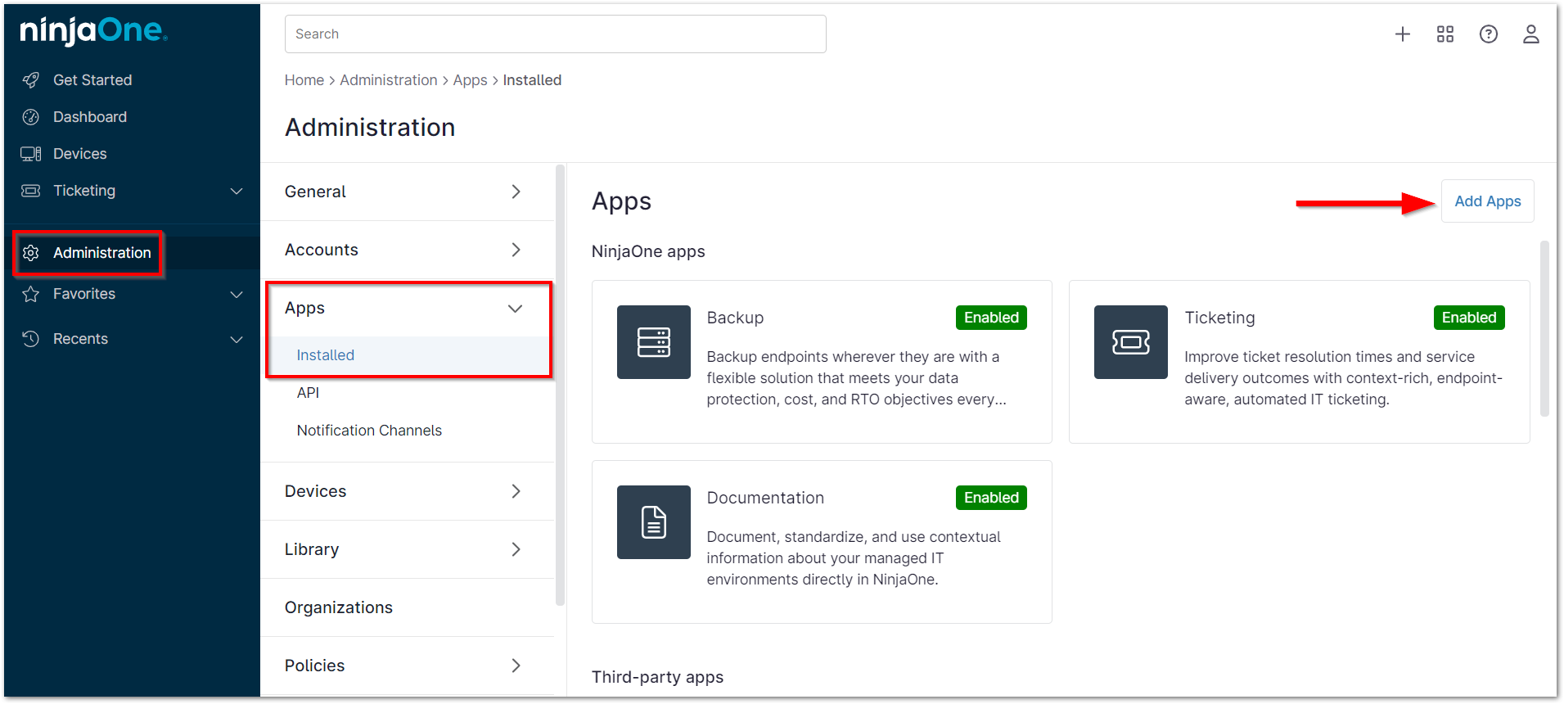
Task: Expand the Favorites sidebar section
Action: (x=237, y=294)
